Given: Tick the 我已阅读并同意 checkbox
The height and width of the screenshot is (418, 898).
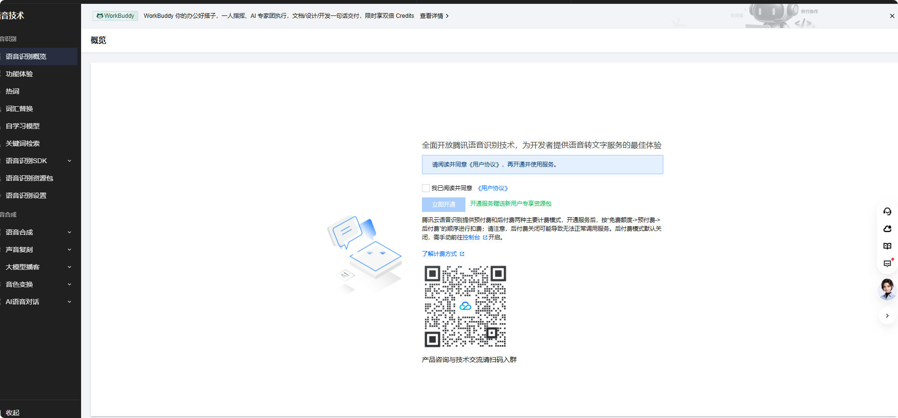Looking at the screenshot, I should click(x=426, y=188).
